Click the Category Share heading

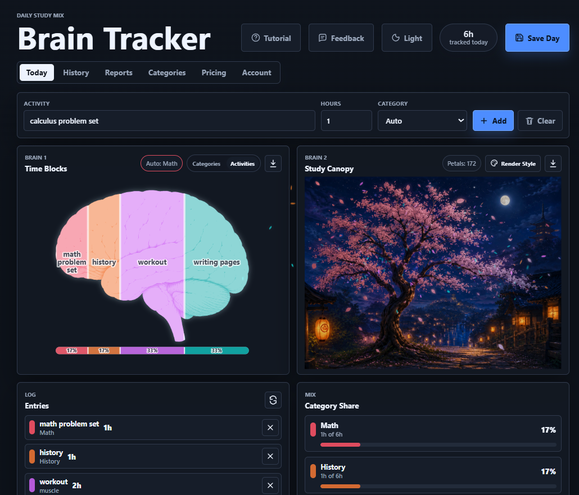click(332, 406)
